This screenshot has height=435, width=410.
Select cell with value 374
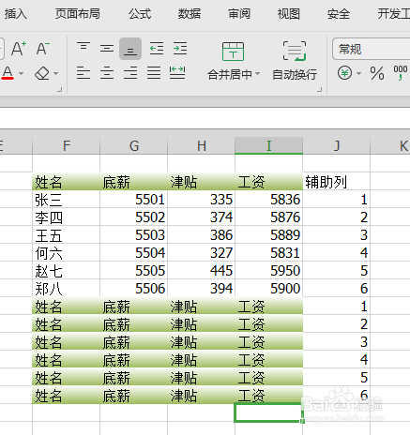pyautogui.click(x=202, y=217)
